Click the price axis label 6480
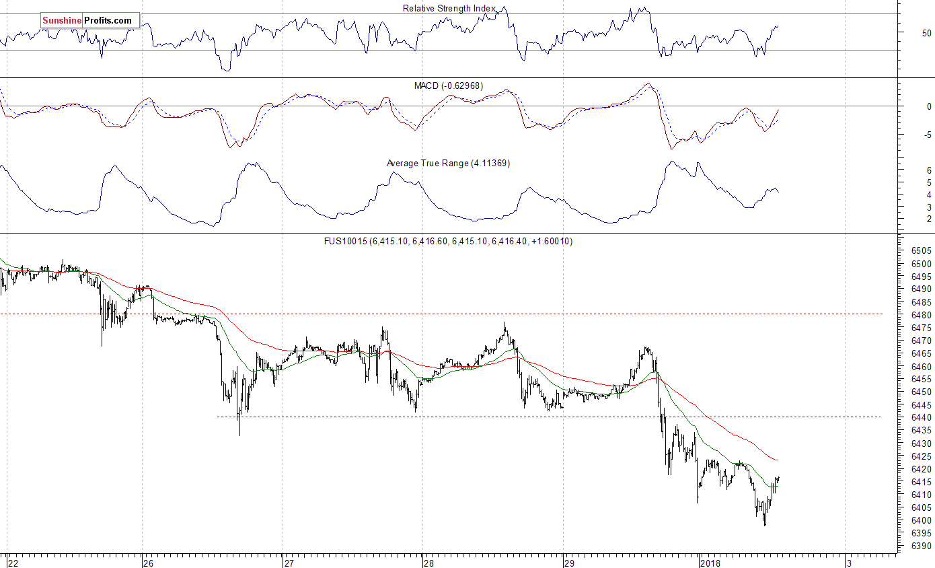Image resolution: width=935 pixels, height=568 pixels. (x=922, y=315)
